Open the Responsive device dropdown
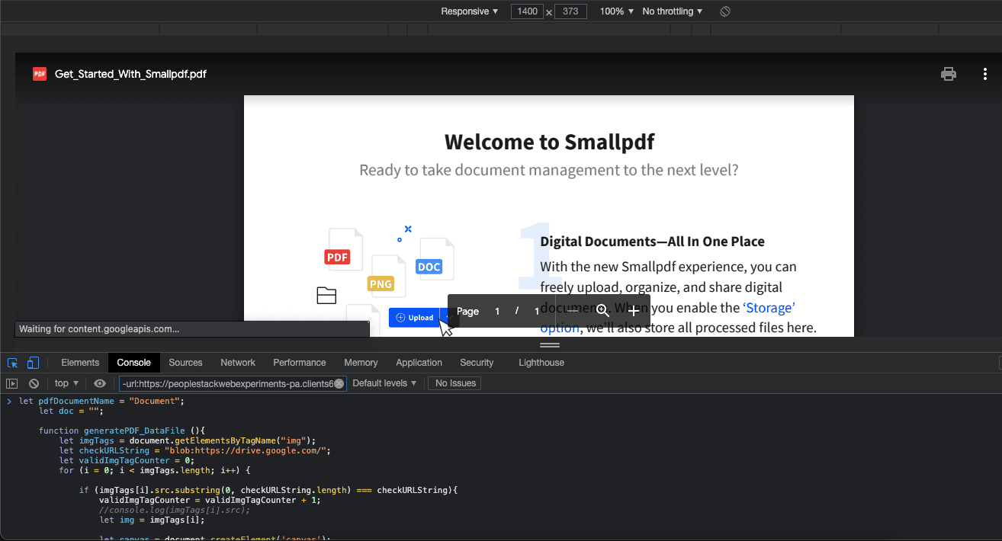 click(x=469, y=11)
